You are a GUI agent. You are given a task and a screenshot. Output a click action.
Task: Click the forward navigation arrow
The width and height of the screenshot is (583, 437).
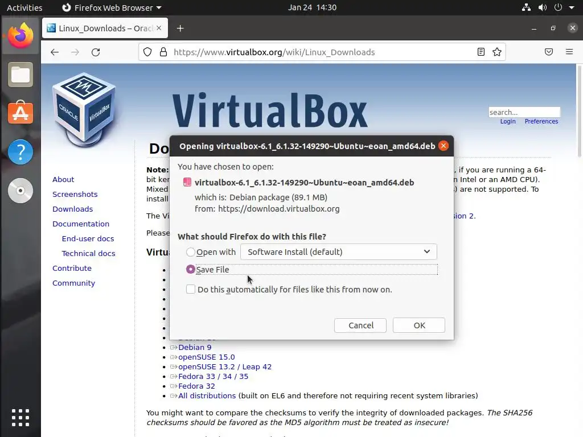pyautogui.click(x=75, y=52)
